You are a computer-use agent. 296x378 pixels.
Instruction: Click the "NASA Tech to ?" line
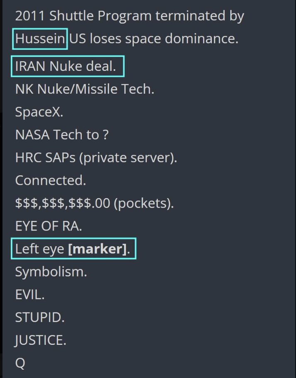(x=62, y=135)
